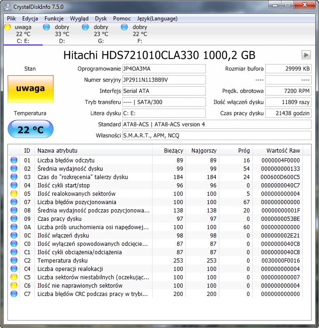Click the Najgorszy column header
The width and height of the screenshot is (319, 328).
pyautogui.click(x=202, y=151)
